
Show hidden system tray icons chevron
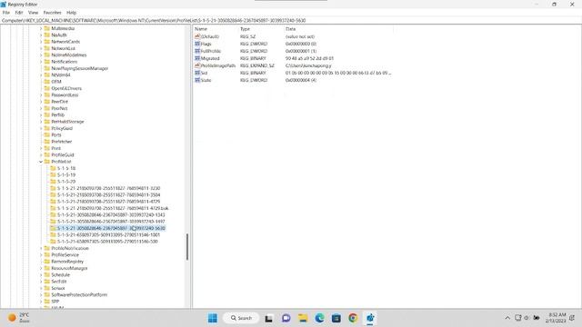[x=507, y=318]
